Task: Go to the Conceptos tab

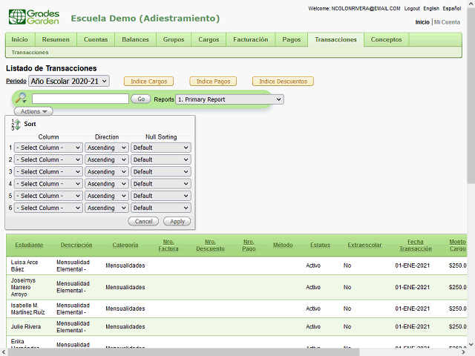Action: click(x=386, y=39)
